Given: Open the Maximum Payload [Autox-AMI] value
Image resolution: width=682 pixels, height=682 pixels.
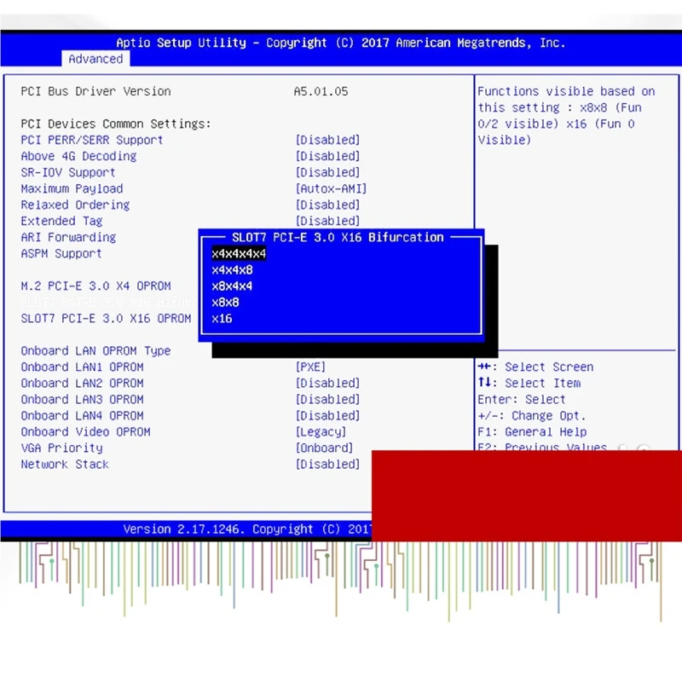Looking at the screenshot, I should pyautogui.click(x=332, y=188).
